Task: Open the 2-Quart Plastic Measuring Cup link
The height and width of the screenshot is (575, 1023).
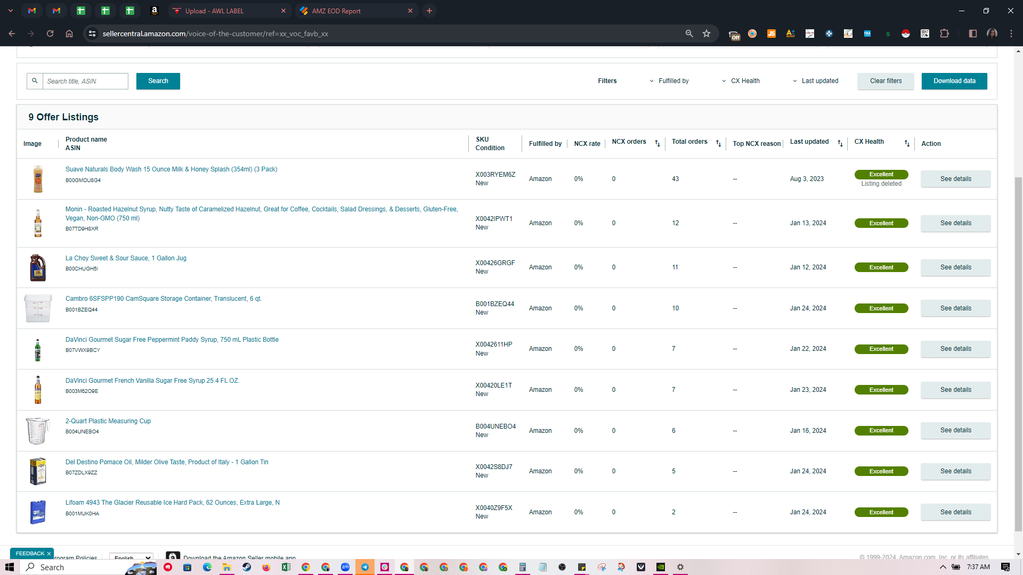Action: [x=108, y=421]
